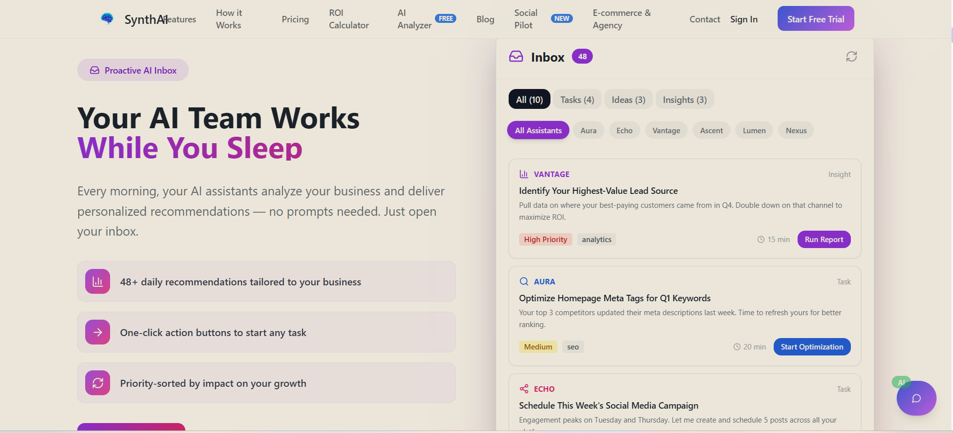953x433 pixels.
Task: Click the Echo share icon
Action: point(524,389)
